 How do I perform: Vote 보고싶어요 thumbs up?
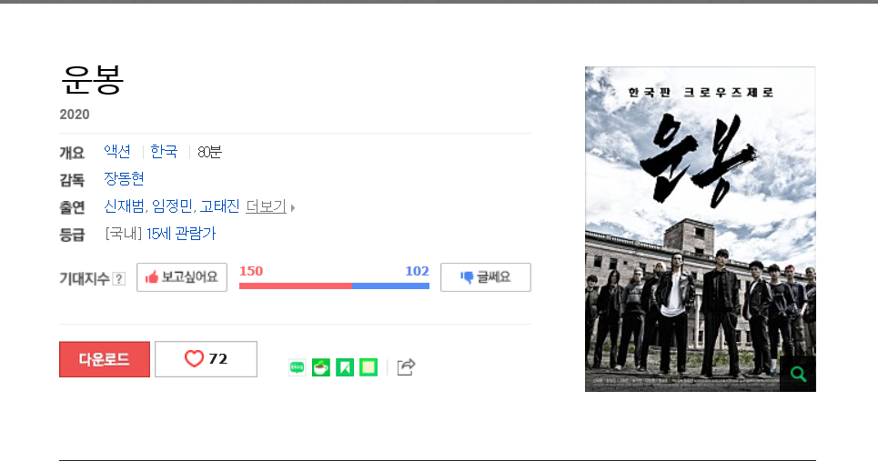click(x=182, y=277)
